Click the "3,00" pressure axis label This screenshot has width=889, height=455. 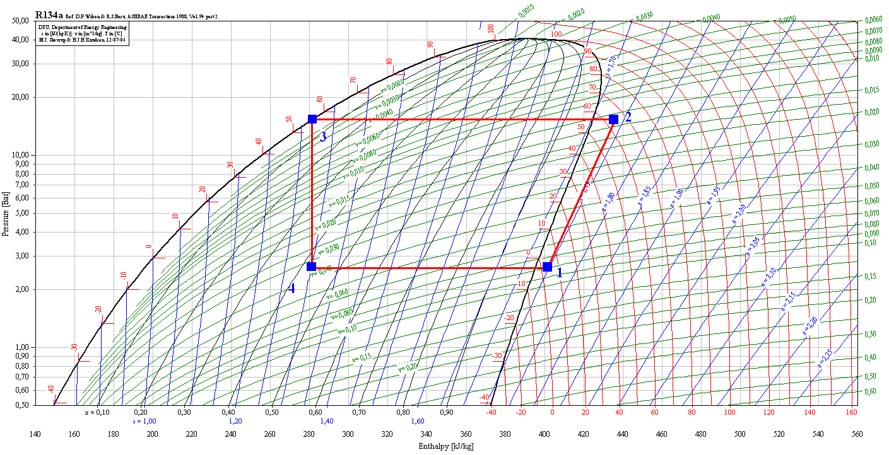point(22,256)
